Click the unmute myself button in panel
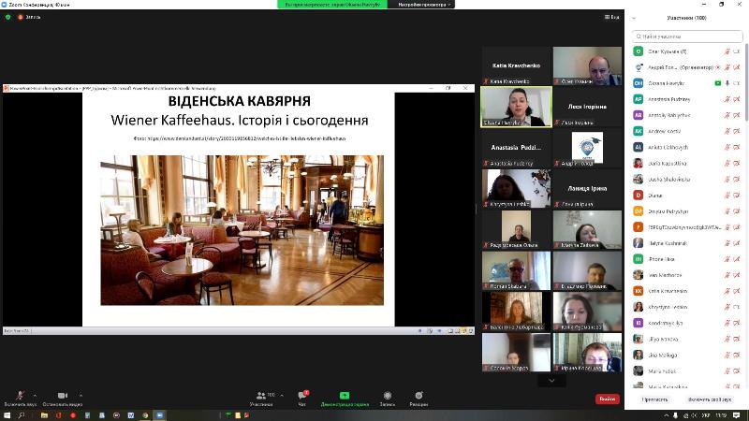The width and height of the screenshot is (749, 421). coord(710,399)
